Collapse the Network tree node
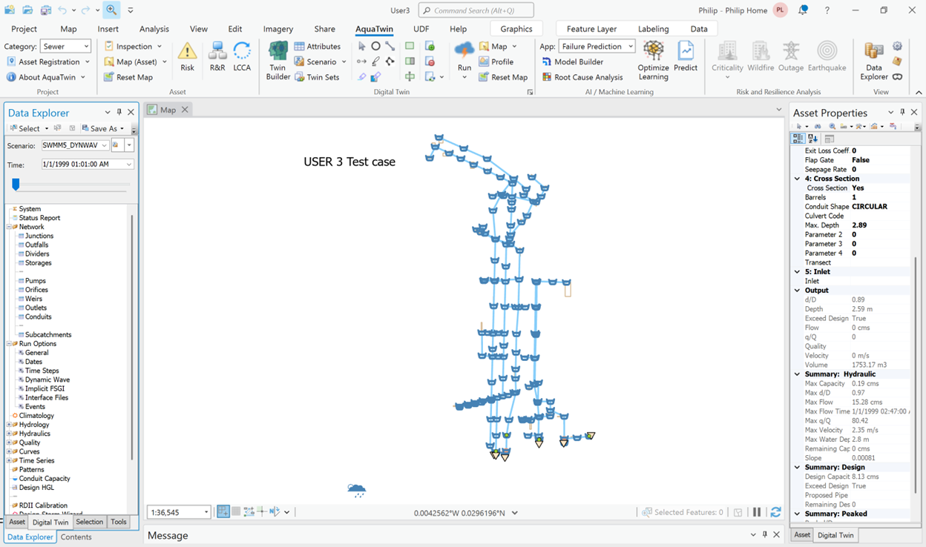This screenshot has height=547, width=926. (9, 227)
